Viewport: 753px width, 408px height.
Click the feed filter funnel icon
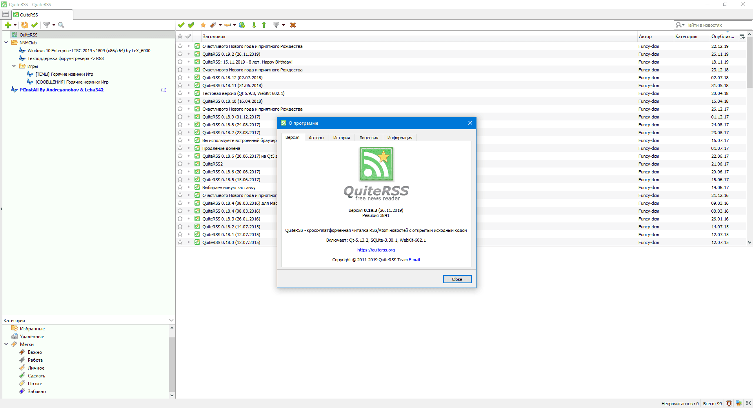click(x=47, y=25)
